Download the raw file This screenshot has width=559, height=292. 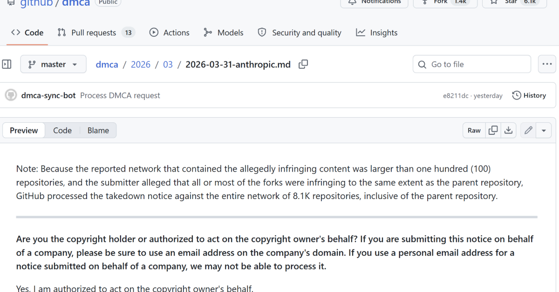click(508, 131)
